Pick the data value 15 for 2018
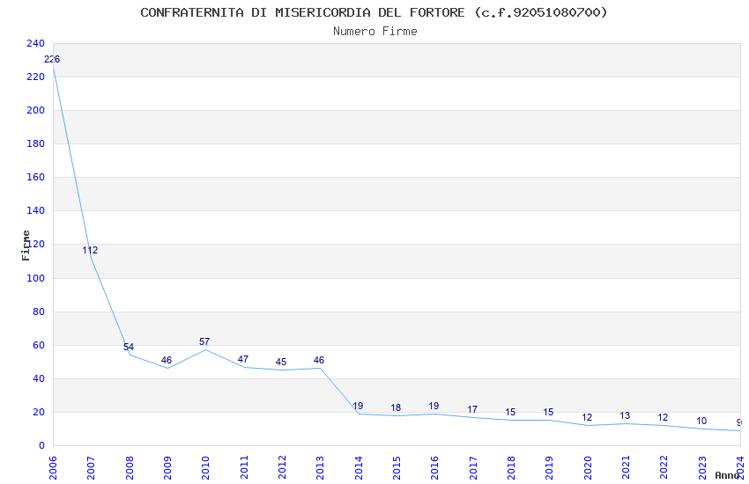749x484 pixels. [510, 412]
